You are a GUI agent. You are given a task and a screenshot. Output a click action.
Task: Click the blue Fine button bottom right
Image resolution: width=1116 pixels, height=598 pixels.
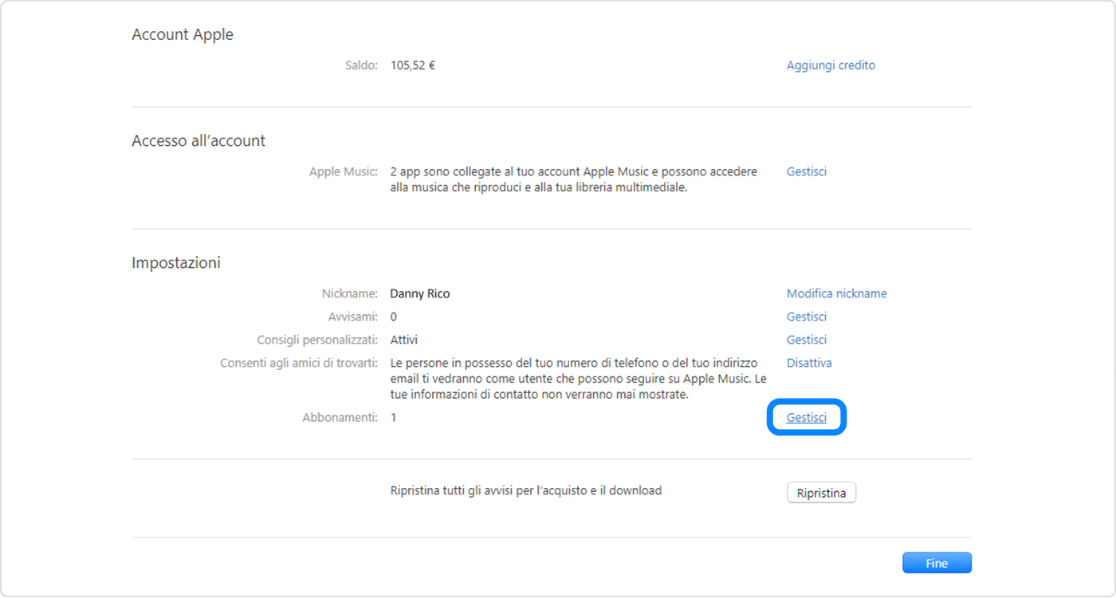(937, 562)
